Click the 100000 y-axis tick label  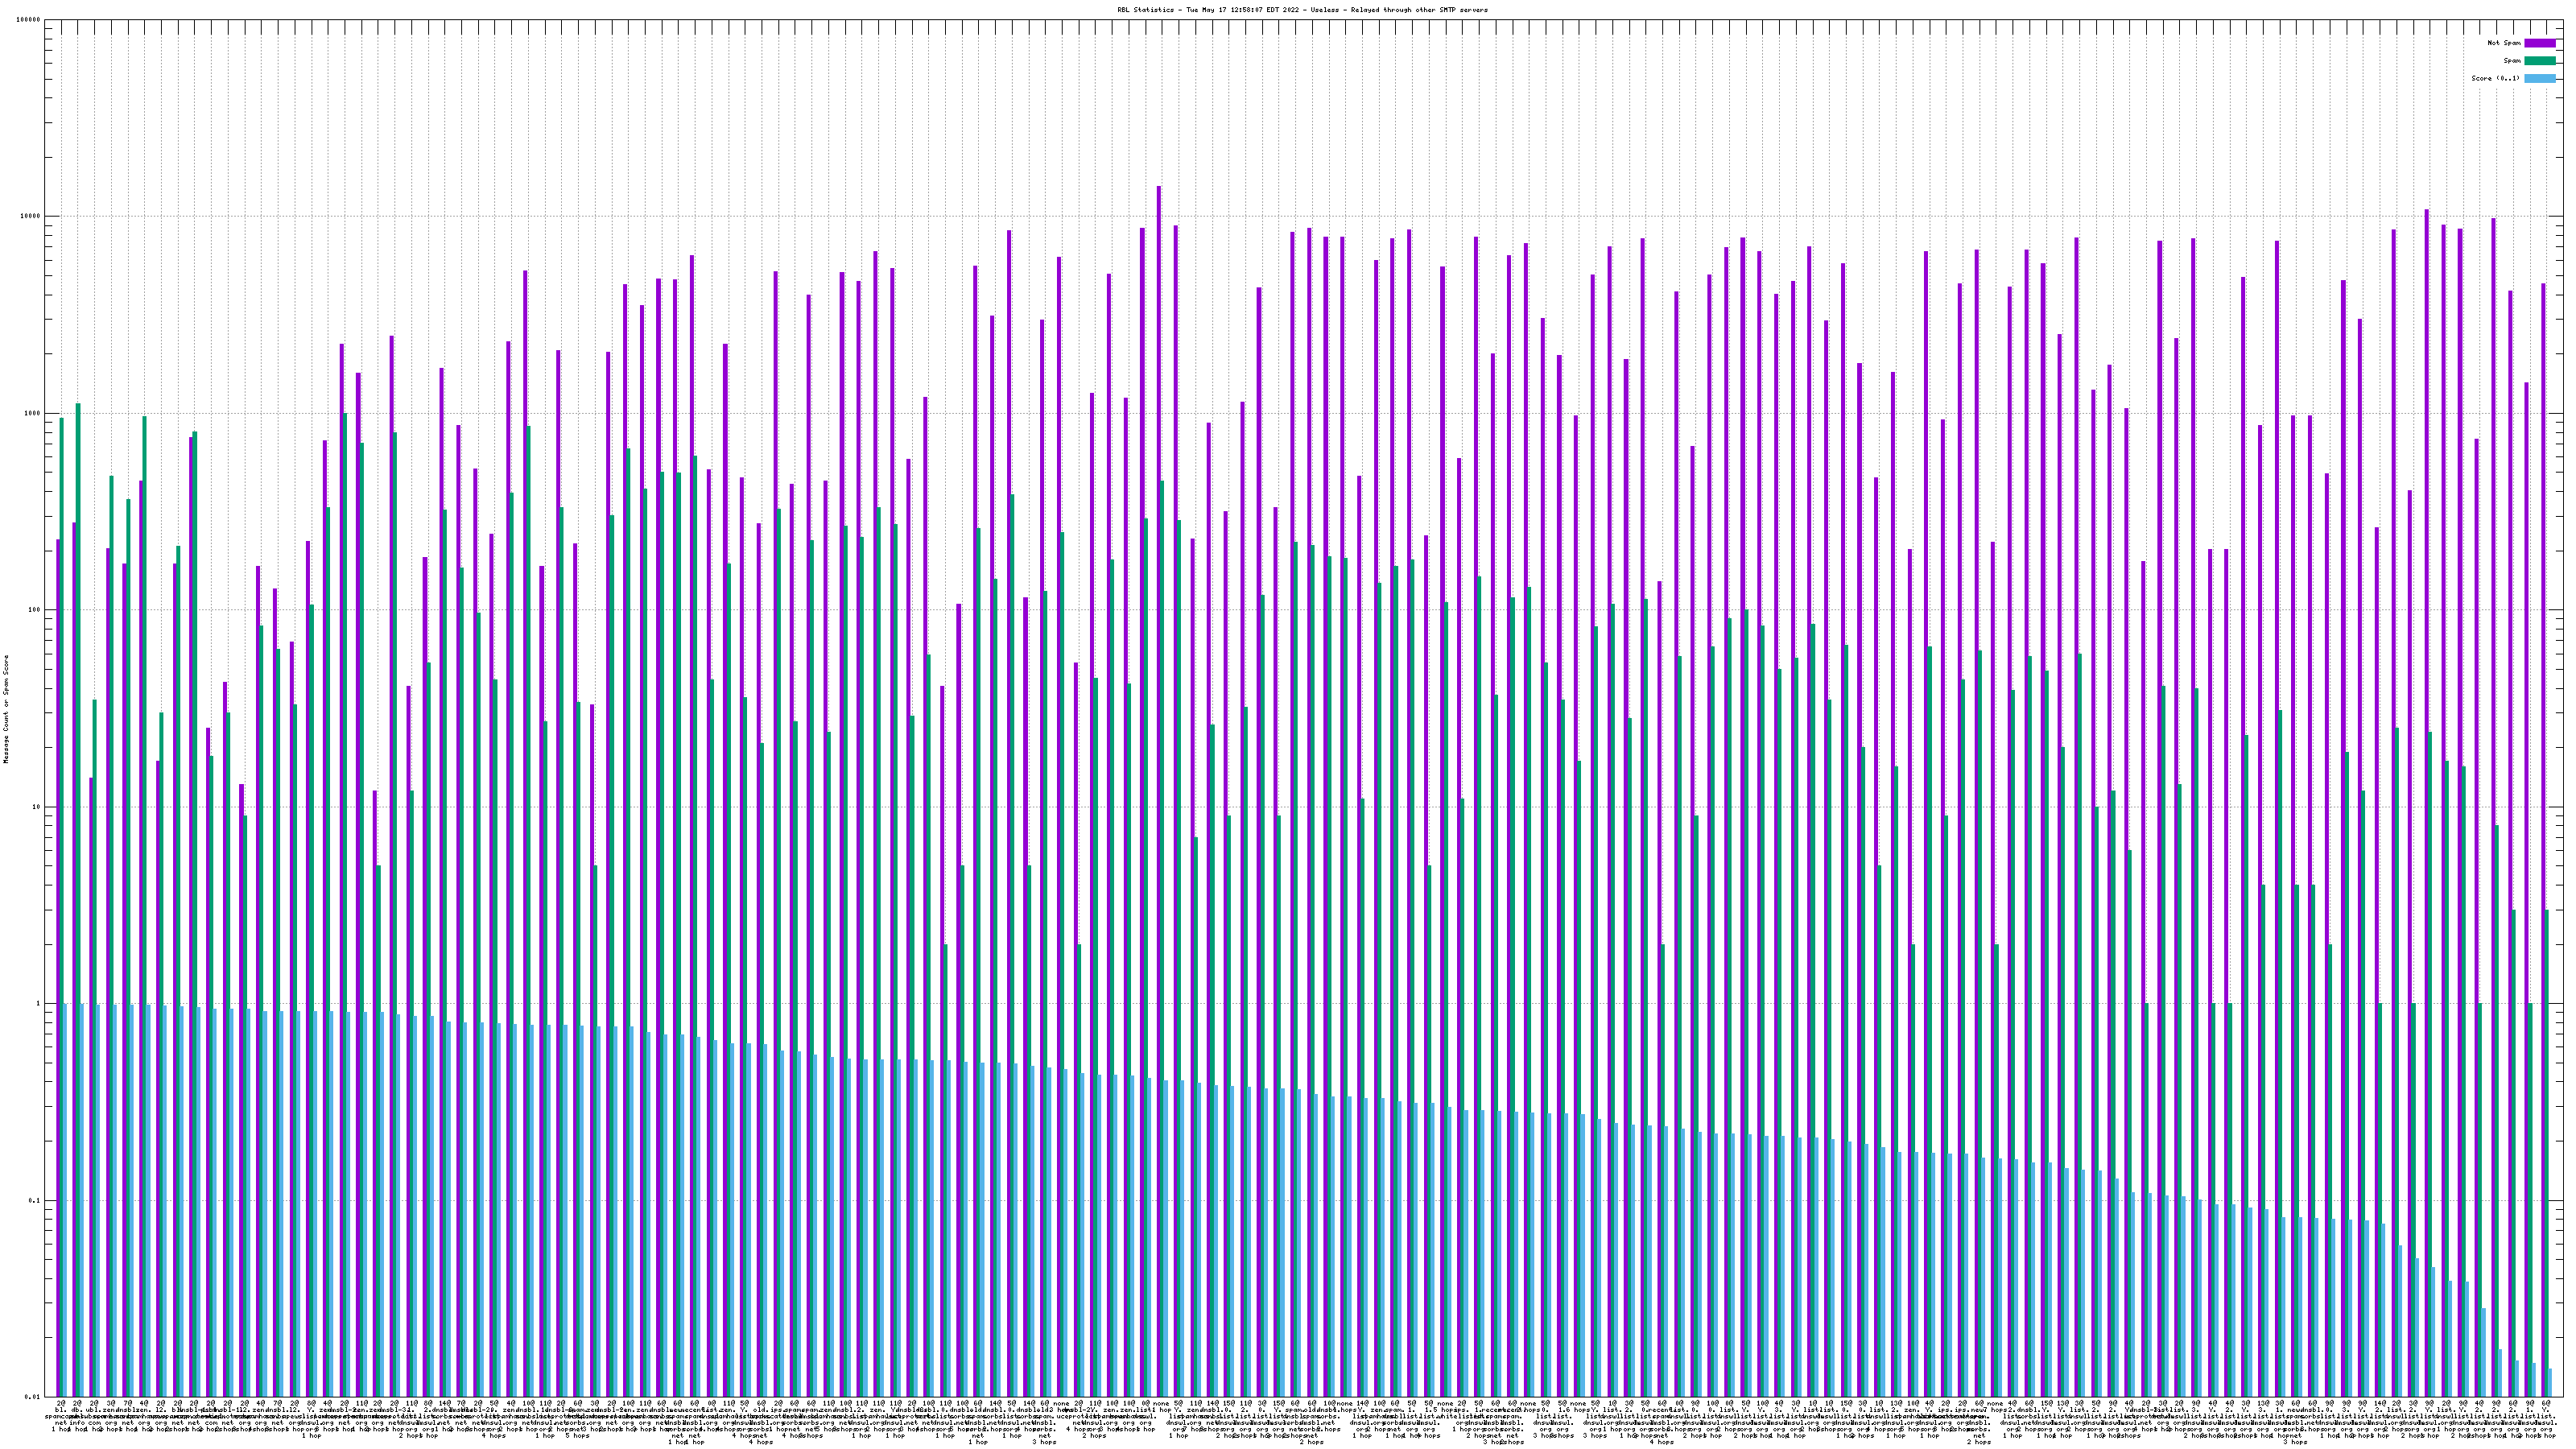[28, 20]
